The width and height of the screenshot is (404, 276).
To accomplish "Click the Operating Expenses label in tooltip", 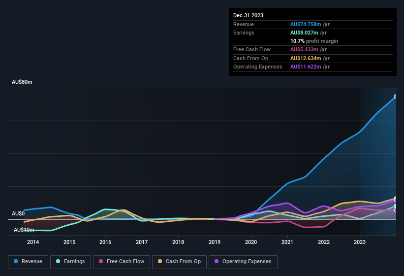I will click(x=258, y=67).
